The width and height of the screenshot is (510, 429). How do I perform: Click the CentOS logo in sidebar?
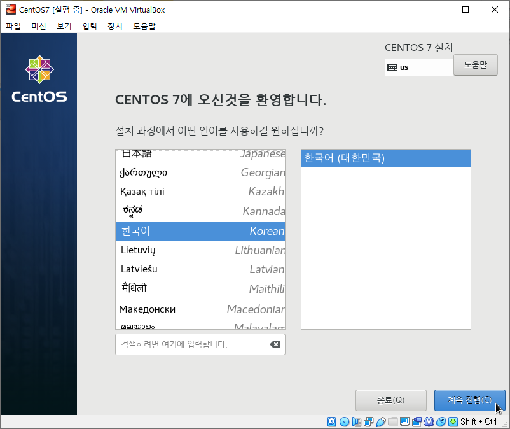pyautogui.click(x=39, y=79)
